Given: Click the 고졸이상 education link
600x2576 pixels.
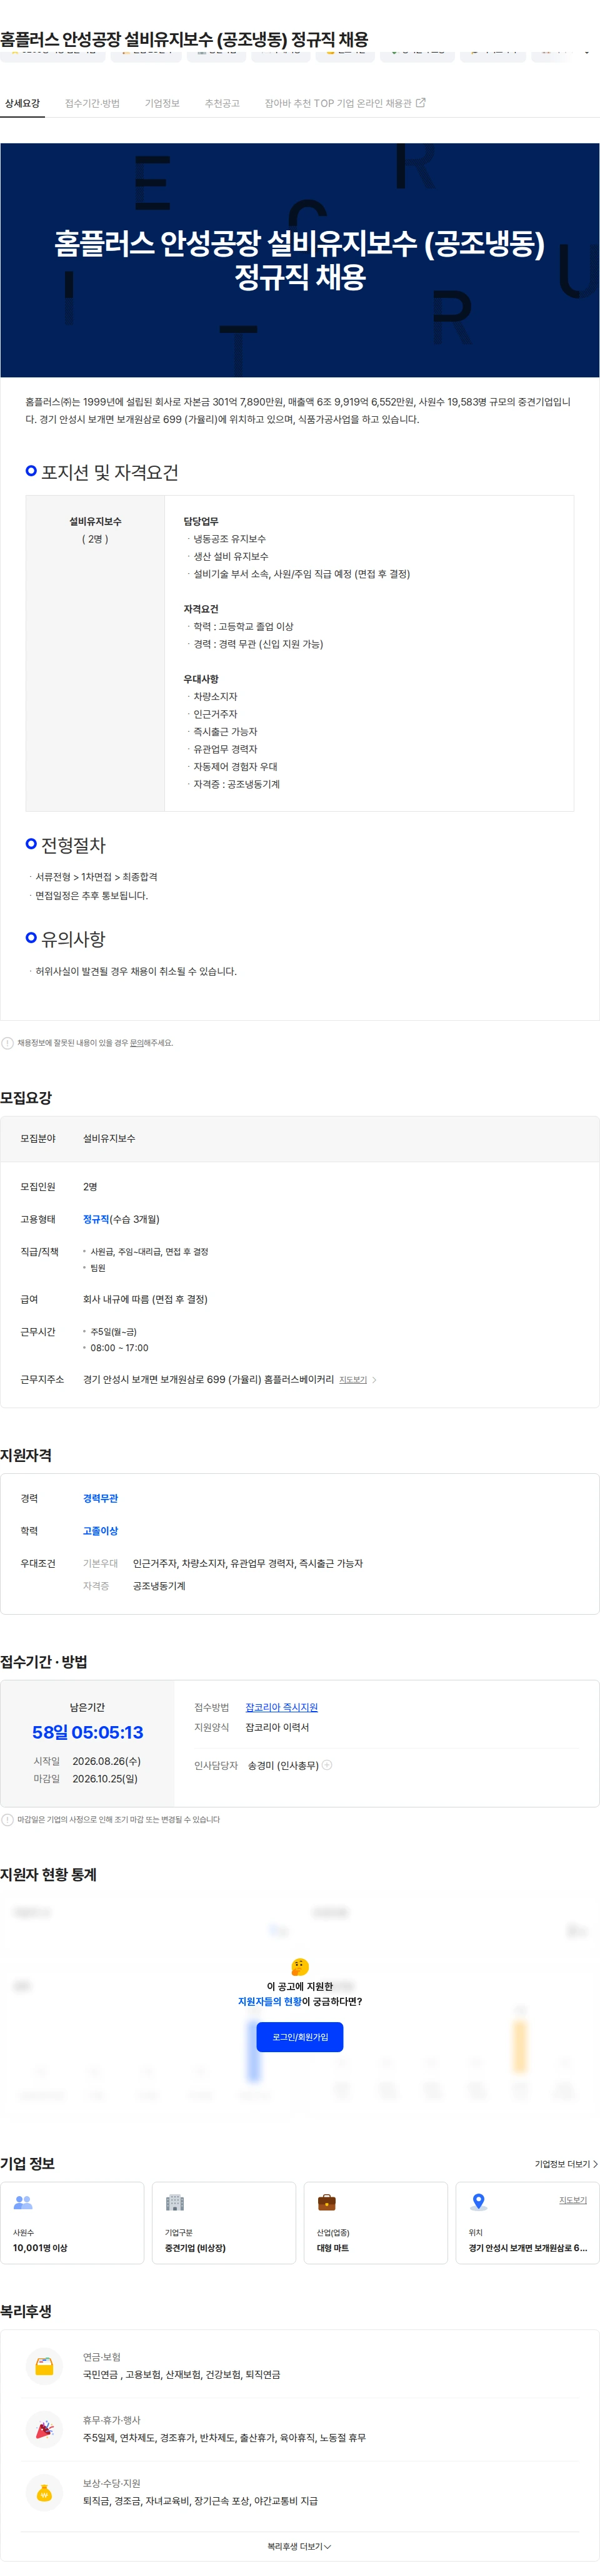Looking at the screenshot, I should (100, 1531).
